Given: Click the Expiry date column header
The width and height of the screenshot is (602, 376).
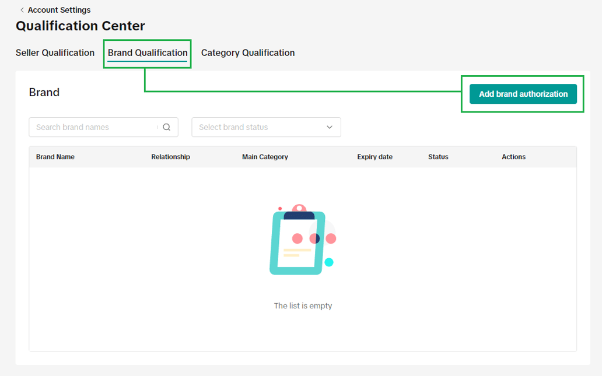Looking at the screenshot, I should coord(375,156).
